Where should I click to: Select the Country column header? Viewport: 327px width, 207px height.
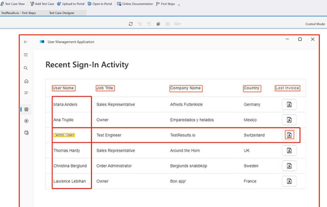[252, 88]
